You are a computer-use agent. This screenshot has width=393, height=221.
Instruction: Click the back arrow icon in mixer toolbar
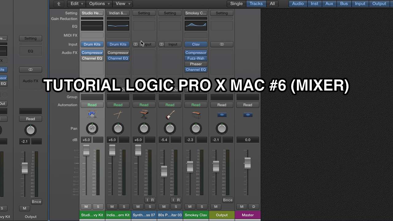[58, 4]
